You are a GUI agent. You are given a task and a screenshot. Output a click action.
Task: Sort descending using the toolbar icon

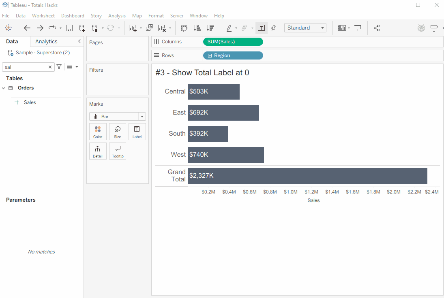pyautogui.click(x=210, y=28)
